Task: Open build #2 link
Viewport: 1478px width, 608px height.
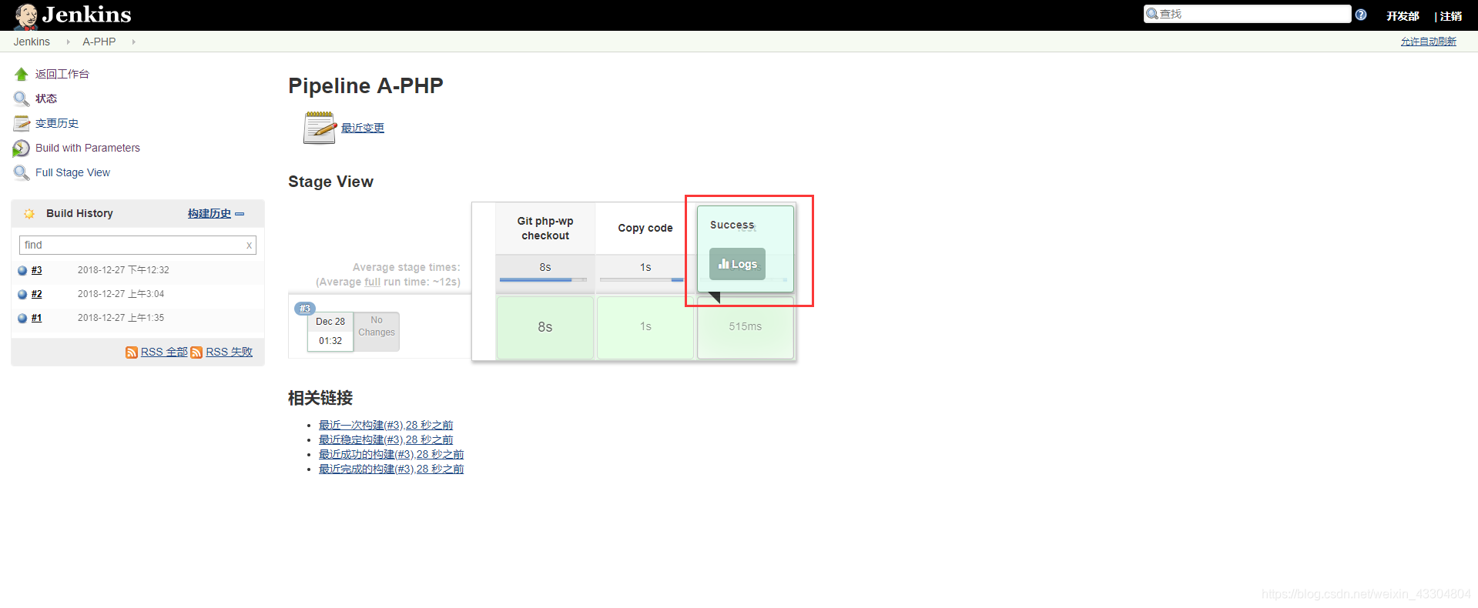Action: click(x=37, y=294)
